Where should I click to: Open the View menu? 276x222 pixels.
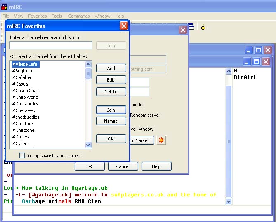pyautogui.click(x=19, y=16)
